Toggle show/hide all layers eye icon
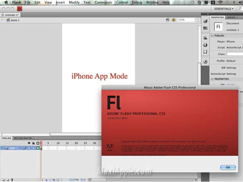This screenshot has height=182, width=243. (29, 143)
